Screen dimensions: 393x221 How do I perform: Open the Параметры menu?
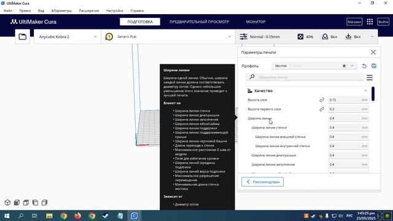point(61,10)
